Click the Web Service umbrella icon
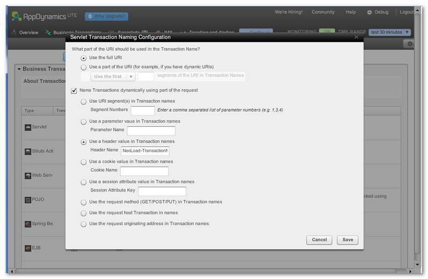Image resolution: width=428 pixels, height=279 pixels. pyautogui.click(x=28, y=175)
